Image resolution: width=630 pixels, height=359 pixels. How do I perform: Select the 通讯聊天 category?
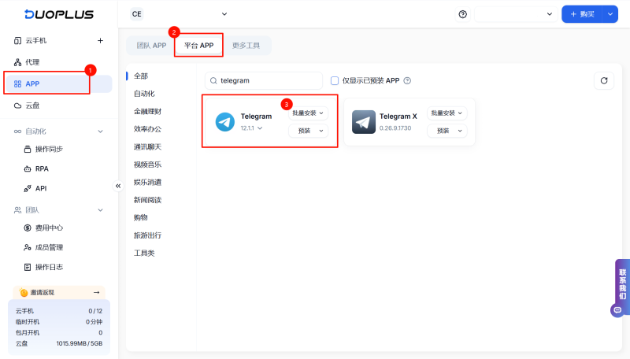click(x=147, y=146)
